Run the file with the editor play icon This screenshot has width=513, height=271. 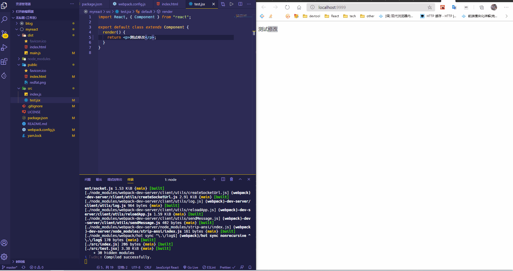[x=232, y=4]
